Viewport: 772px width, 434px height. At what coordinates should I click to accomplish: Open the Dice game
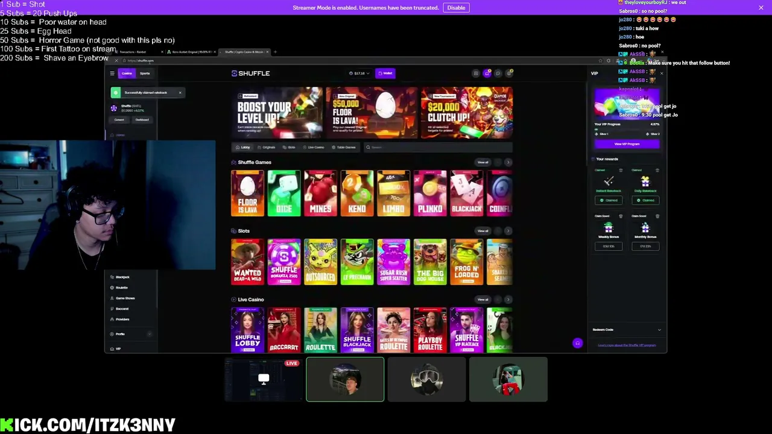pos(284,193)
